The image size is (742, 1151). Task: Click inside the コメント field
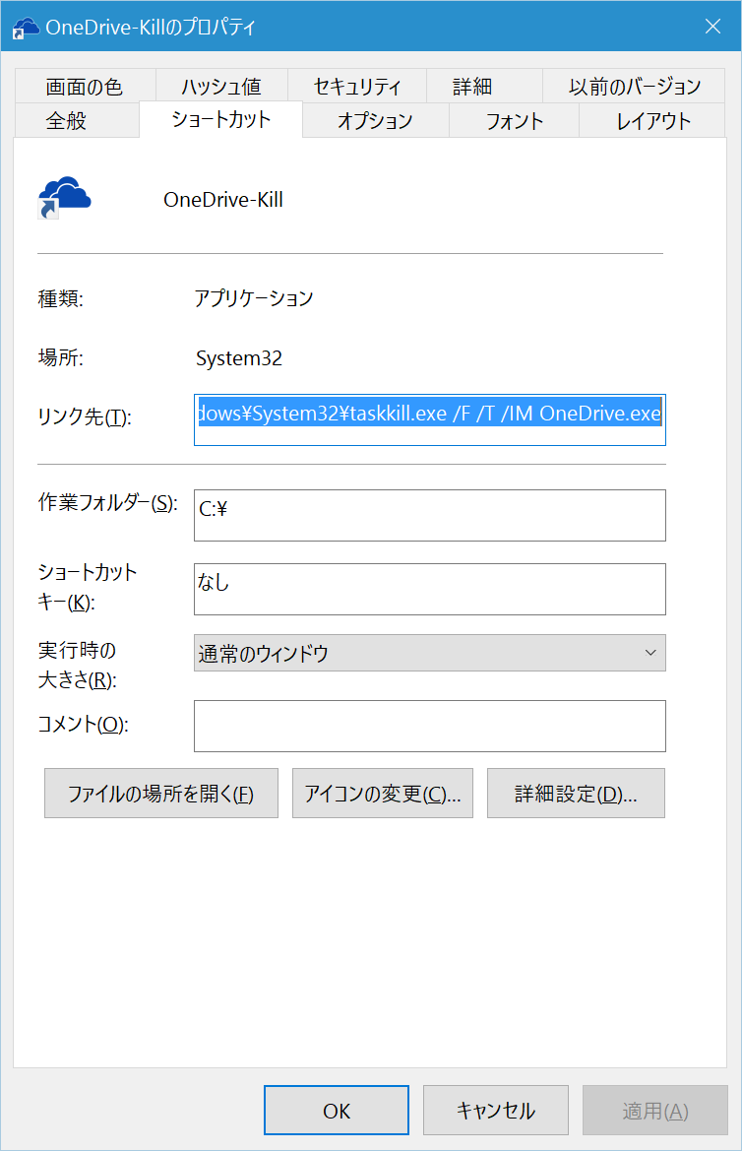(x=430, y=726)
